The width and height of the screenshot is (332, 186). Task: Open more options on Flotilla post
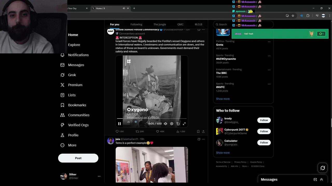pos(203,30)
